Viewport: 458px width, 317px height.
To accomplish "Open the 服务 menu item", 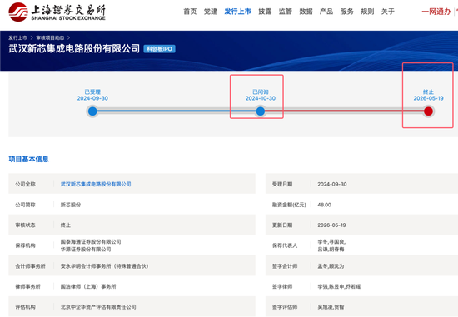I will point(346,12).
